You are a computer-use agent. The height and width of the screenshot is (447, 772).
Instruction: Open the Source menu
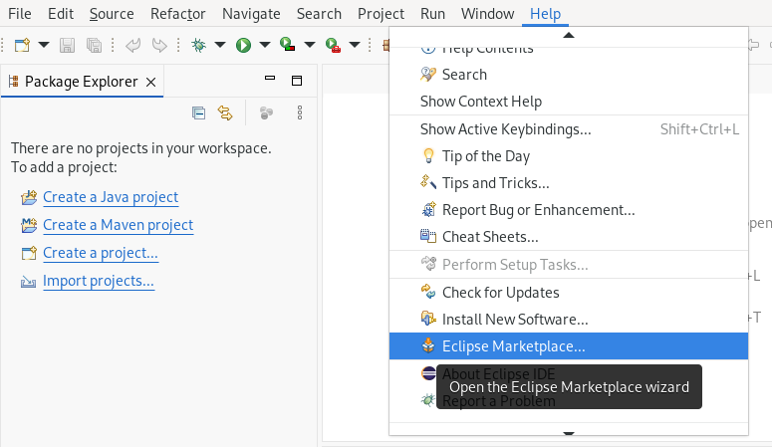tap(112, 14)
